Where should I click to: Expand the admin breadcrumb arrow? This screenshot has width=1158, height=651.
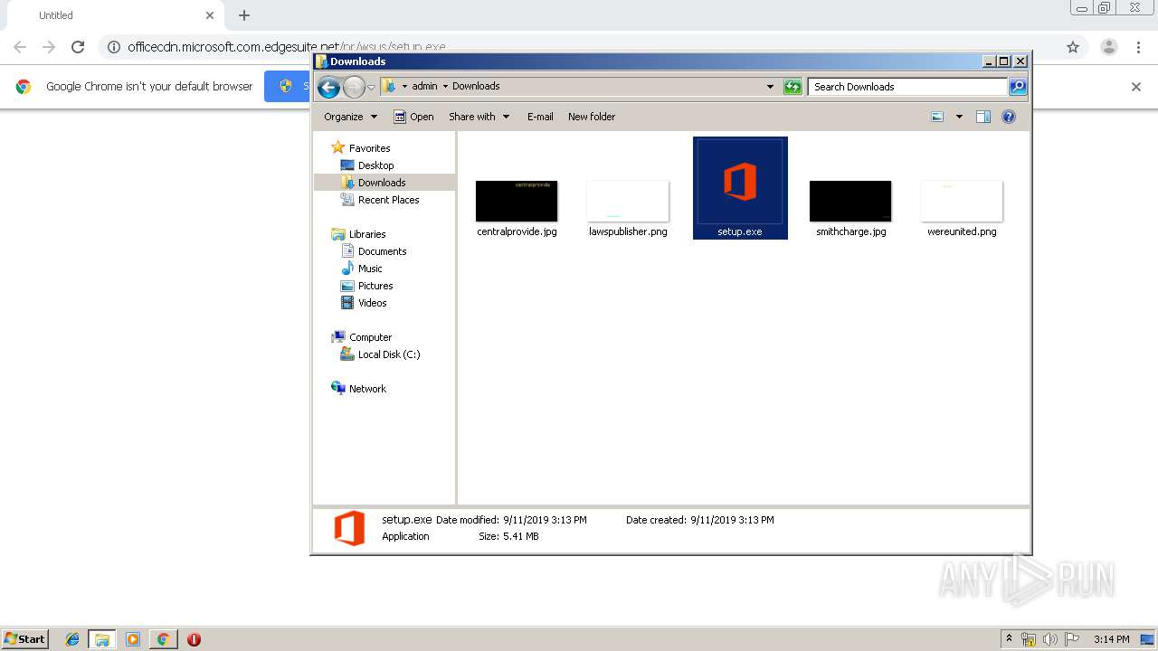coord(445,87)
